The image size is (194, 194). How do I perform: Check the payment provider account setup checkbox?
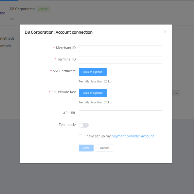(x=80, y=136)
